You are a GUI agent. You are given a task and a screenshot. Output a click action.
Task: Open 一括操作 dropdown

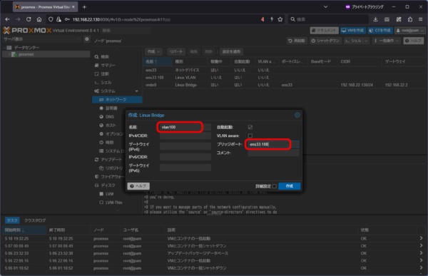pos(387,41)
